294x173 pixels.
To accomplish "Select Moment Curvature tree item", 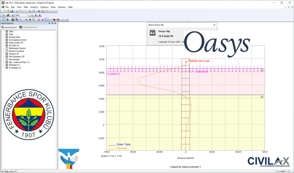I will click(16, 51).
